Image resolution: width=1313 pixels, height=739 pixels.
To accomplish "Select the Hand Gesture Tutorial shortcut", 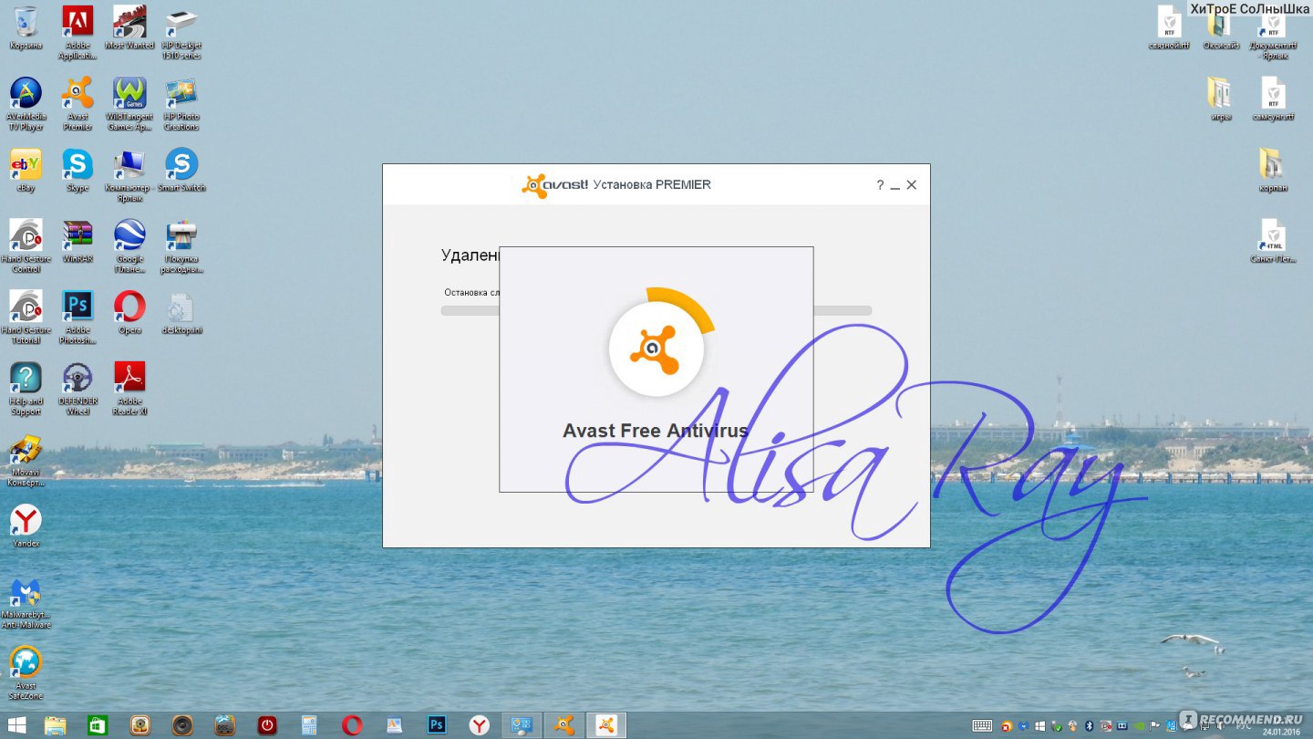I will coord(26,317).
